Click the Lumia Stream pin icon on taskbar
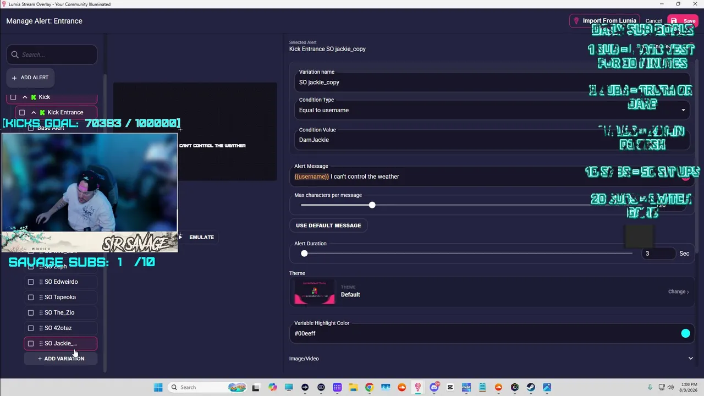 418,387
